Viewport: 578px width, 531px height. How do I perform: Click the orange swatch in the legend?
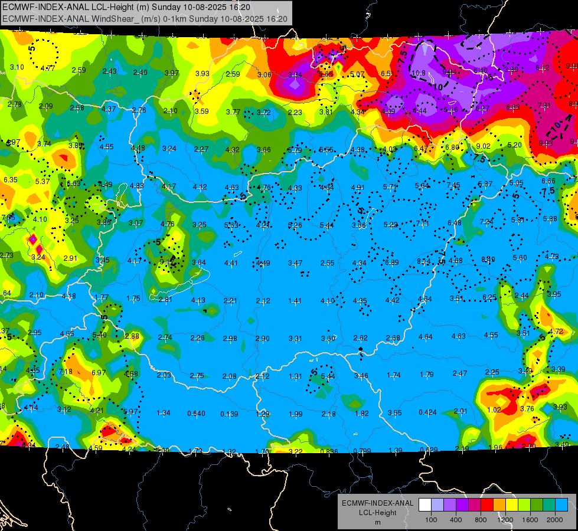point(499,505)
